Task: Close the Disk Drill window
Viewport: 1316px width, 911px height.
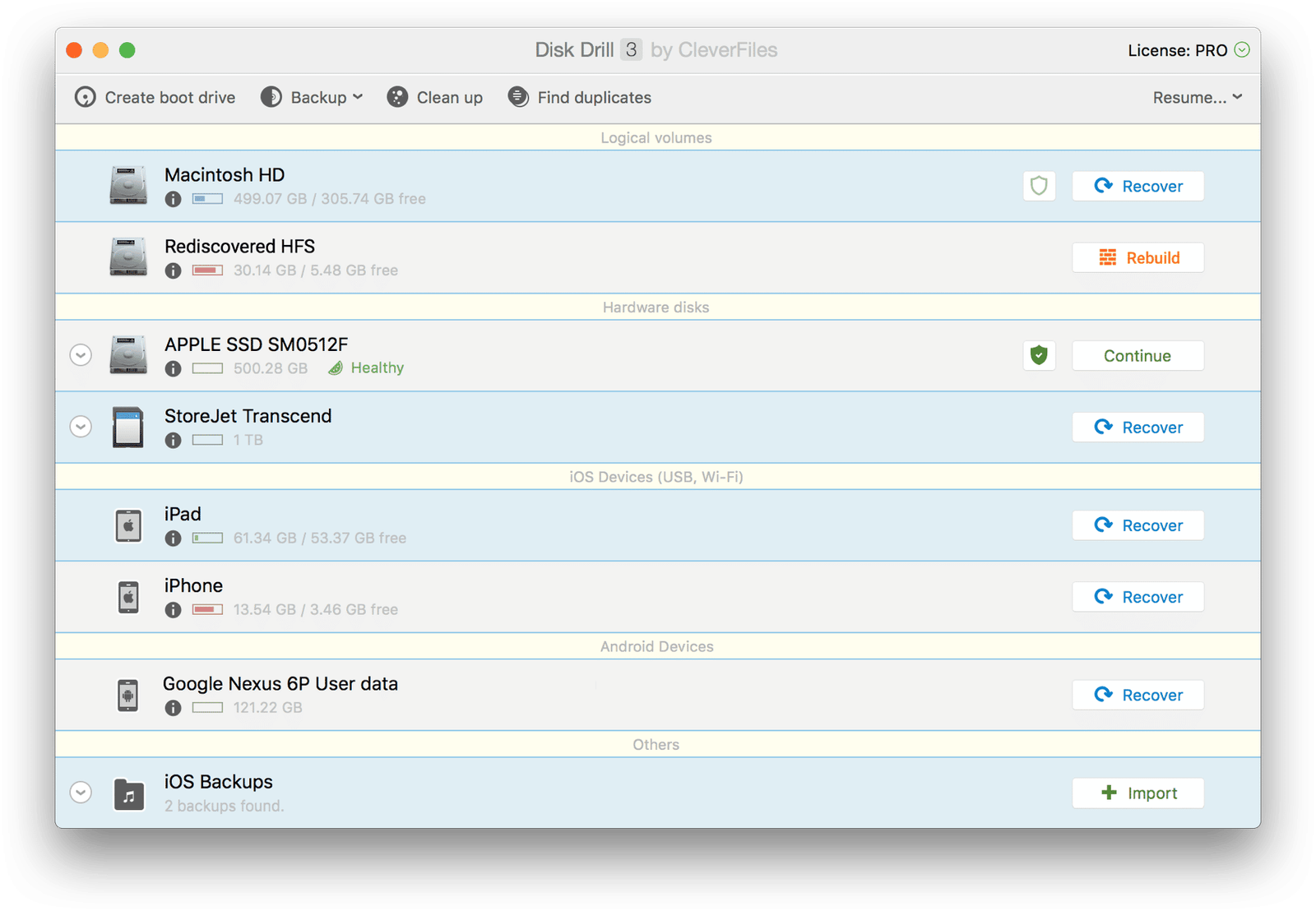Action: click(x=74, y=50)
